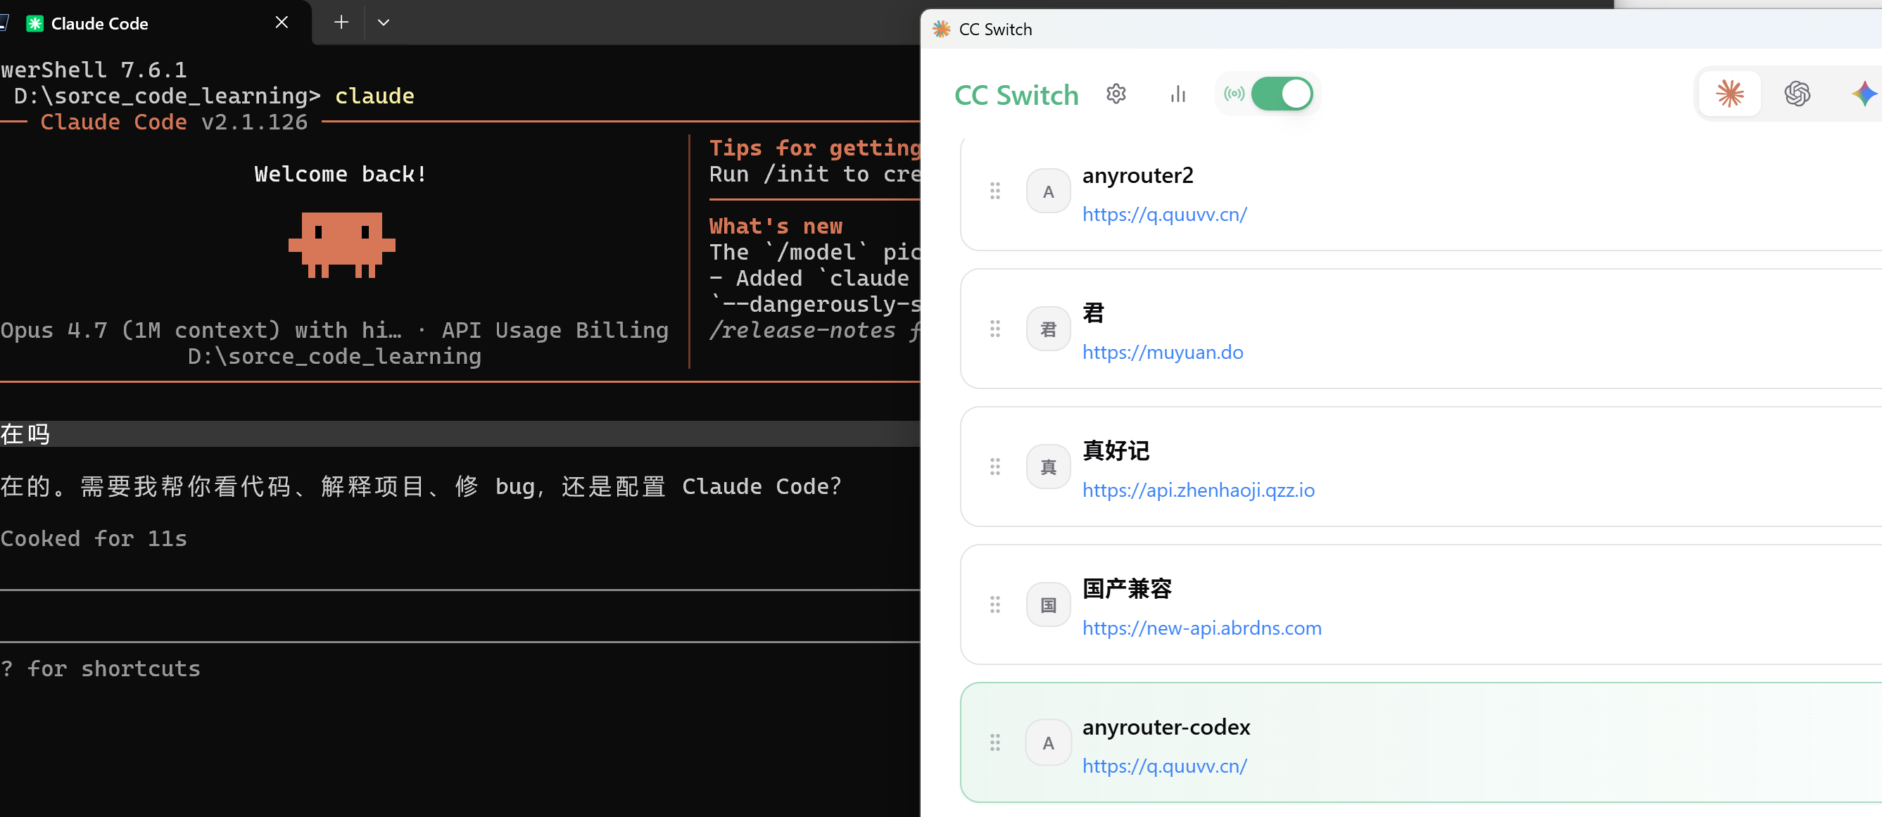
Task: Open the https://api.zhenhaoji.qzz.io link
Action: click(1198, 490)
